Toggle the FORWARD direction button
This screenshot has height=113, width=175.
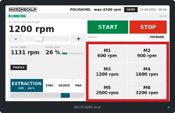[x=157, y=37]
